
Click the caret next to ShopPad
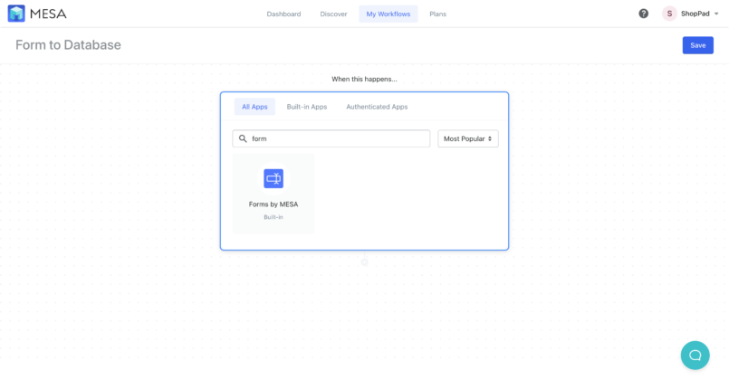716,14
